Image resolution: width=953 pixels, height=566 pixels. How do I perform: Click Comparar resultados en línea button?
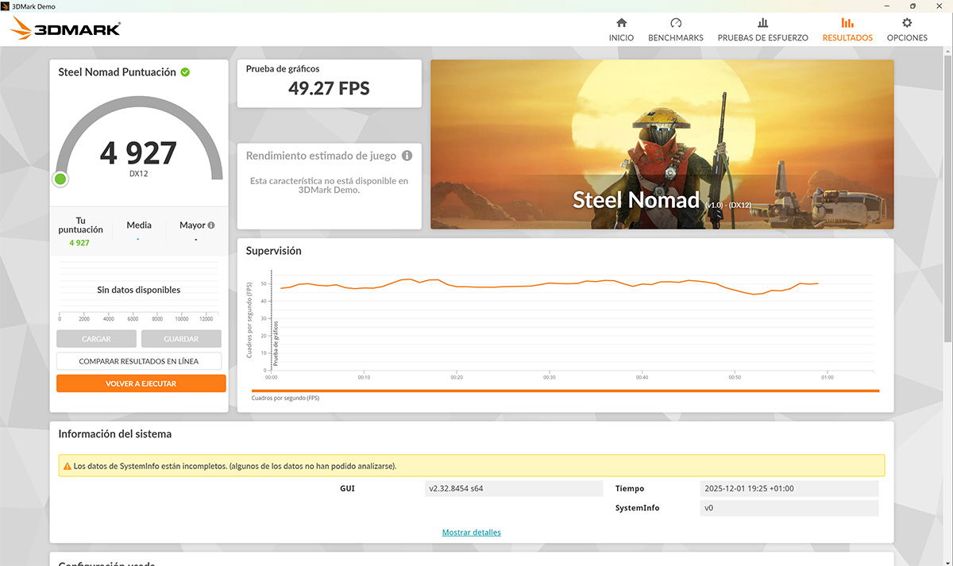pyautogui.click(x=139, y=361)
